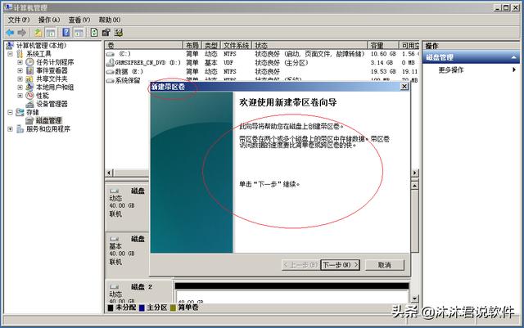The width and height of the screenshot is (524, 328).
Task: Sort by the 文件系统 column header
Action: (237, 46)
